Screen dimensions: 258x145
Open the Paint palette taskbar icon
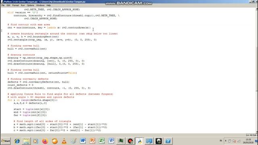(x=73, y=141)
